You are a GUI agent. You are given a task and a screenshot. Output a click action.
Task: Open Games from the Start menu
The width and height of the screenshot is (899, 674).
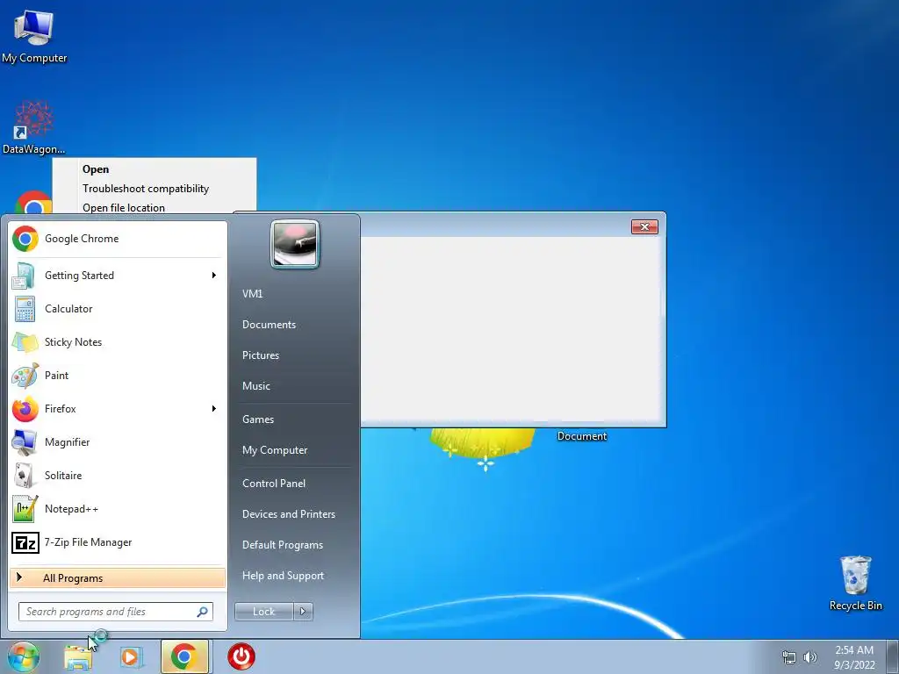[258, 419]
